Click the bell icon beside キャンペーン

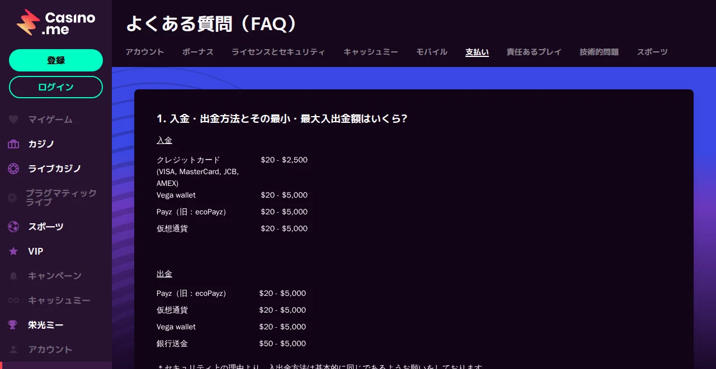click(13, 276)
